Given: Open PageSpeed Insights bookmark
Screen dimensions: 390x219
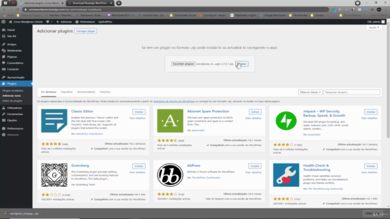Looking at the screenshot, I should 243,15.
